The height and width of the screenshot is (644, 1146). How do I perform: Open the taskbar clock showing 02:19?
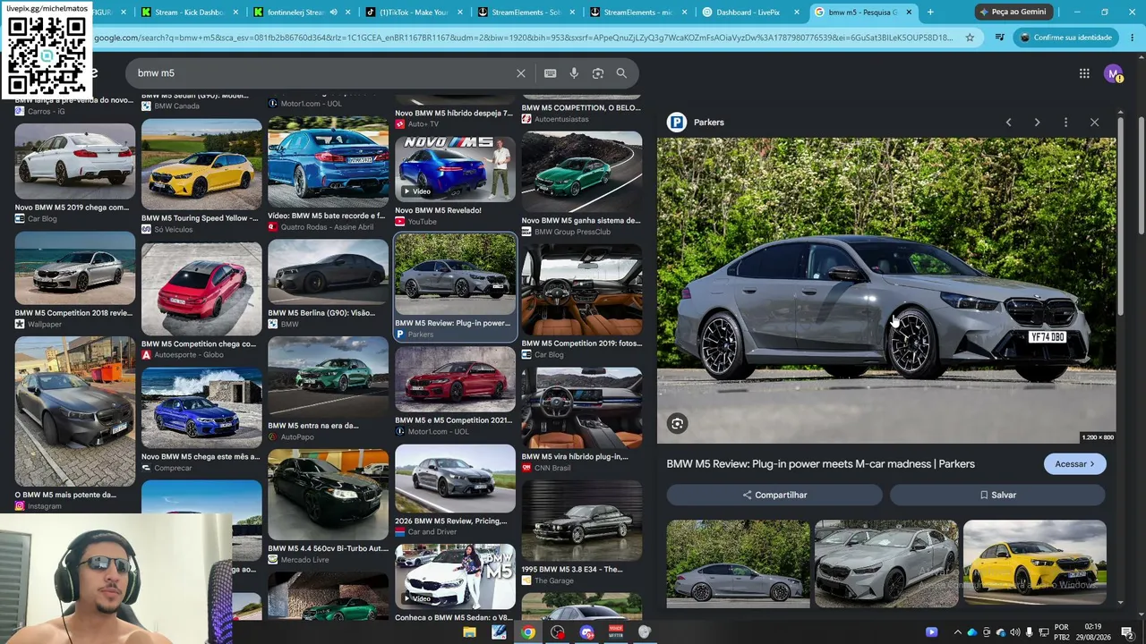pyautogui.click(x=1093, y=632)
